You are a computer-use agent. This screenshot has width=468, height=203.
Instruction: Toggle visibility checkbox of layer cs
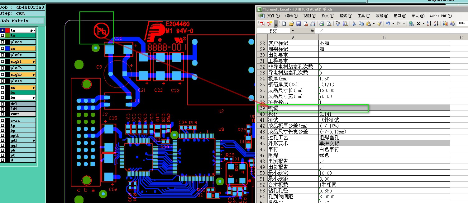tap(2, 48)
